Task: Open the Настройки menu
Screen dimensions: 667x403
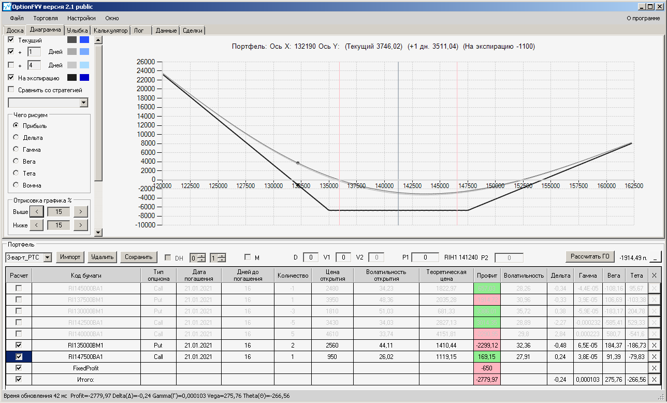Action: click(x=81, y=18)
